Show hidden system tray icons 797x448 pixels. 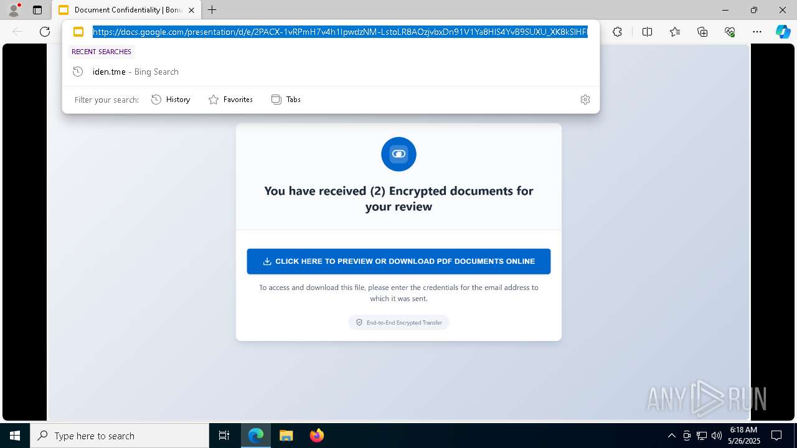click(671, 436)
